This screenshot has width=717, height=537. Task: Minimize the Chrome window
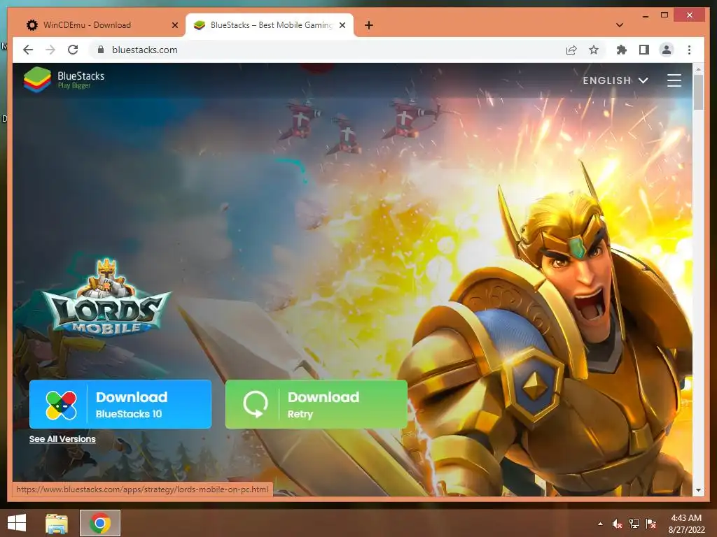point(645,15)
